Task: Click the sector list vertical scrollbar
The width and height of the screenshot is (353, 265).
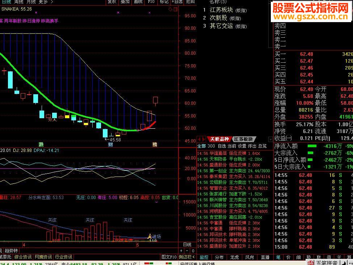Action: click(270, 24)
